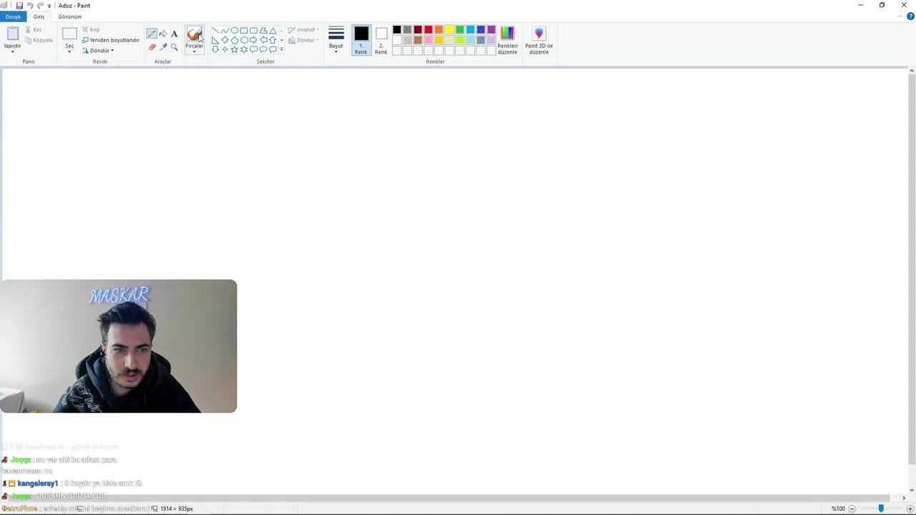Pick the curve shape
Screen dimensions: 916x515
coord(225,31)
